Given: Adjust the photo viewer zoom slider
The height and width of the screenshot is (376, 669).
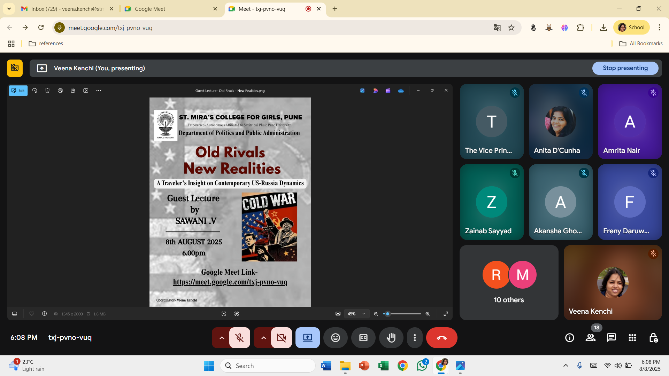Looking at the screenshot, I should coord(388,314).
